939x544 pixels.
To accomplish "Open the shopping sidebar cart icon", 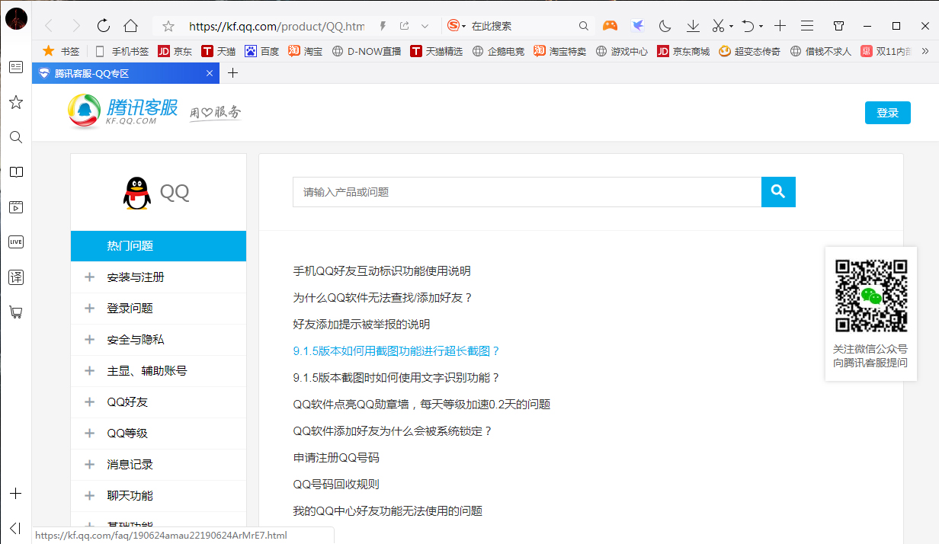I will point(16,312).
